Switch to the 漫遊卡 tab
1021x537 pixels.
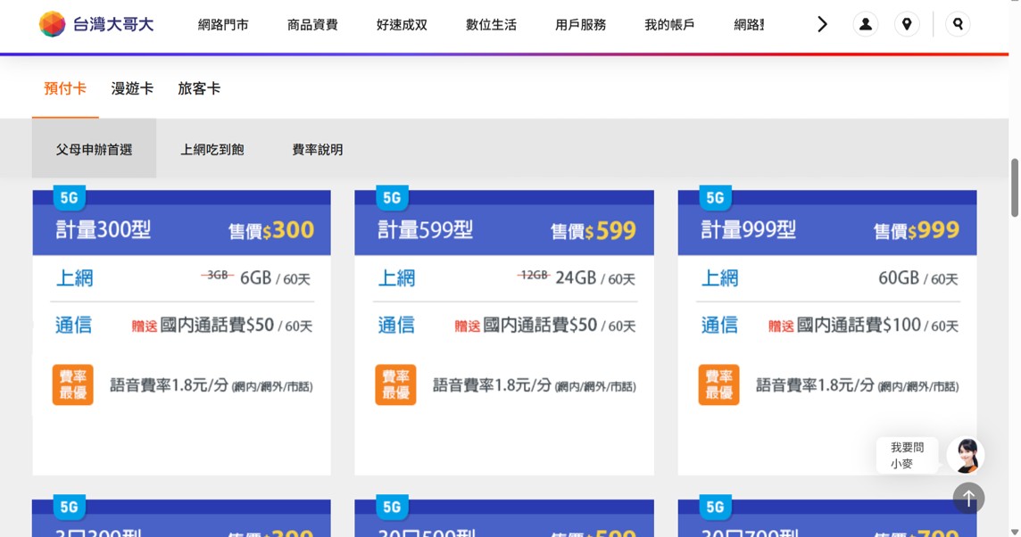pos(132,88)
